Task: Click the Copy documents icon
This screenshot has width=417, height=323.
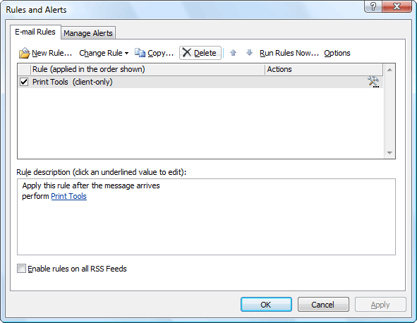Action: (140, 53)
